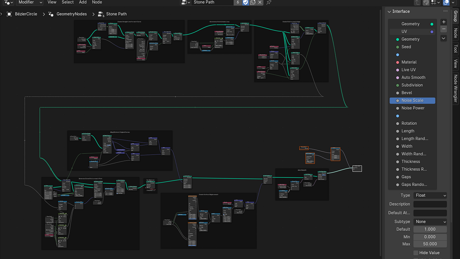The image size is (460, 259).
Task: Open interface list specials dropdown arrow
Action: 444,38
